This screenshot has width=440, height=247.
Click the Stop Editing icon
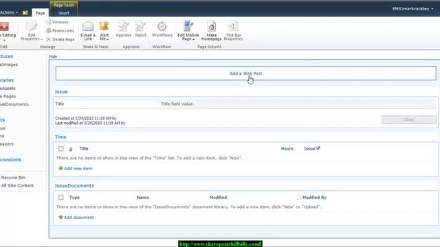point(4,27)
